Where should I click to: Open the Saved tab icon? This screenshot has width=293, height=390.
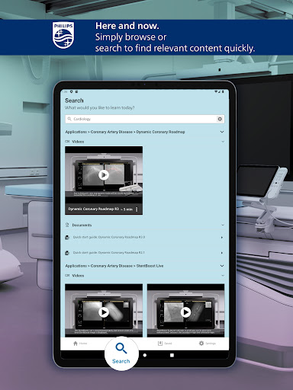point(160,344)
